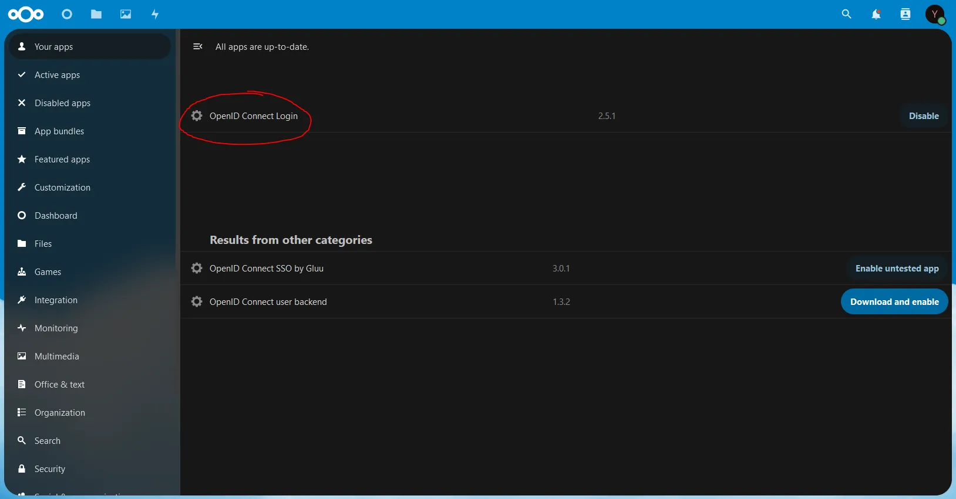Open the Organization category
The height and width of the screenshot is (499, 956).
click(90, 412)
